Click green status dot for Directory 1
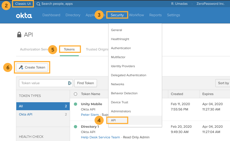This screenshot has height=141, width=230. tap(76, 127)
